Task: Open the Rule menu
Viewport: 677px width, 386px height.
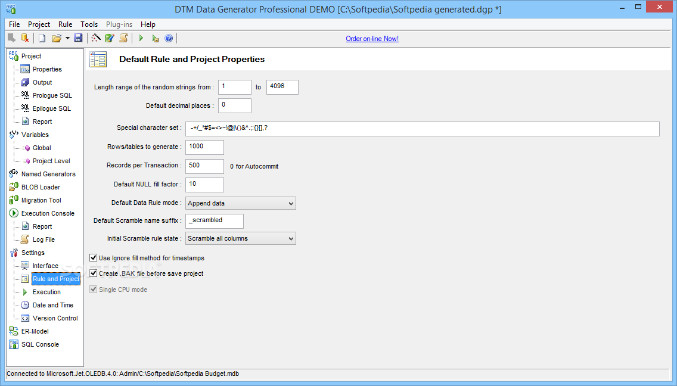Action: pos(65,24)
